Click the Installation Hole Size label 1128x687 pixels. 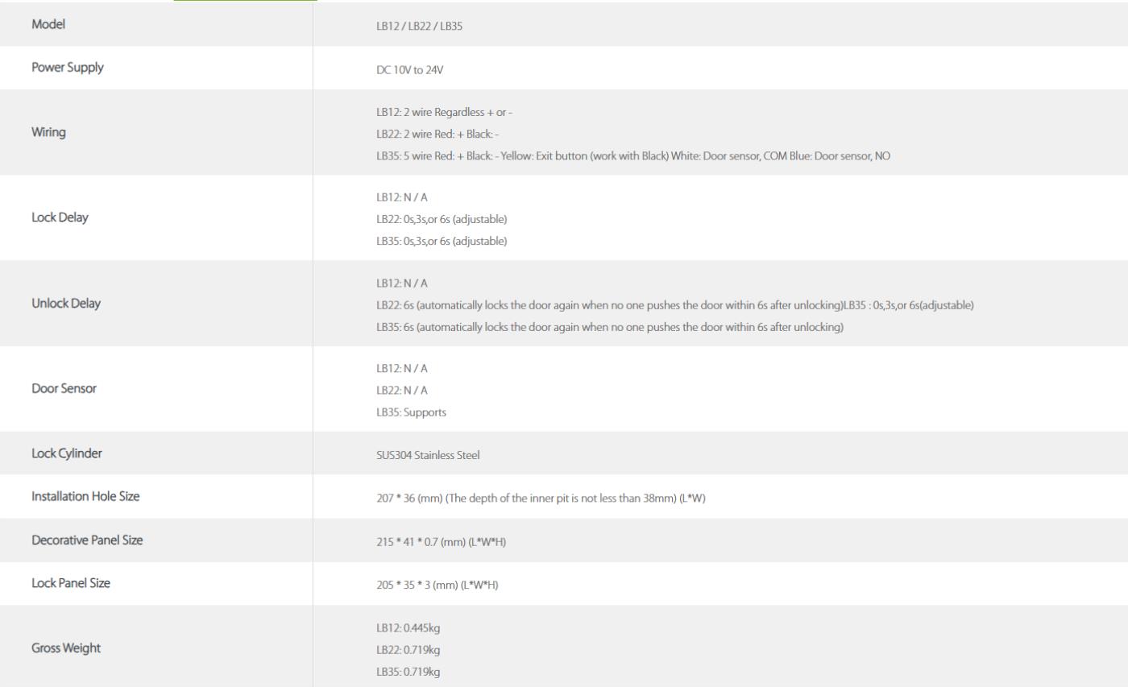[85, 496]
